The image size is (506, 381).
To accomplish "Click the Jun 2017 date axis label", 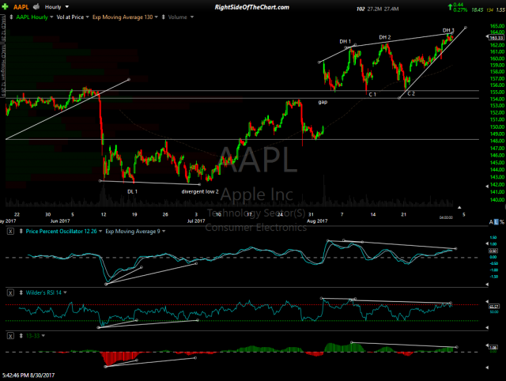I will click(x=60, y=221).
